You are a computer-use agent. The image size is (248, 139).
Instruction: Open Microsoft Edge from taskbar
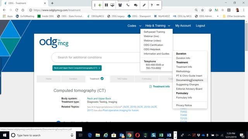[x=90, y=135]
